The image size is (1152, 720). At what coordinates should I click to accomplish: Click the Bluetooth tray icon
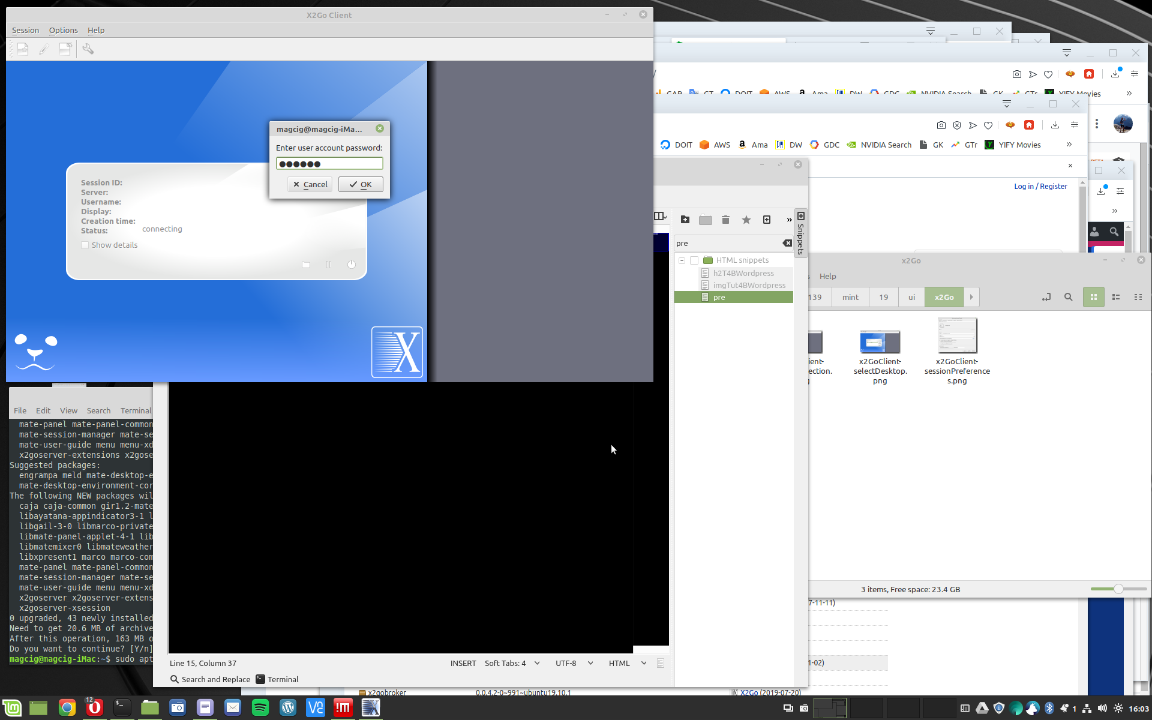1049,708
